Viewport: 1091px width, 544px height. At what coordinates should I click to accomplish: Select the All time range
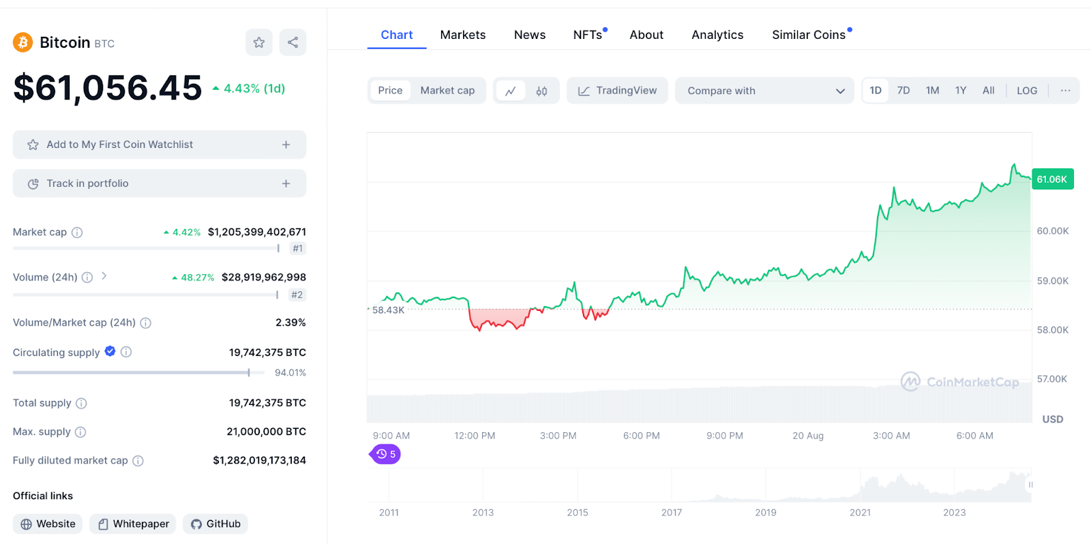pos(988,91)
